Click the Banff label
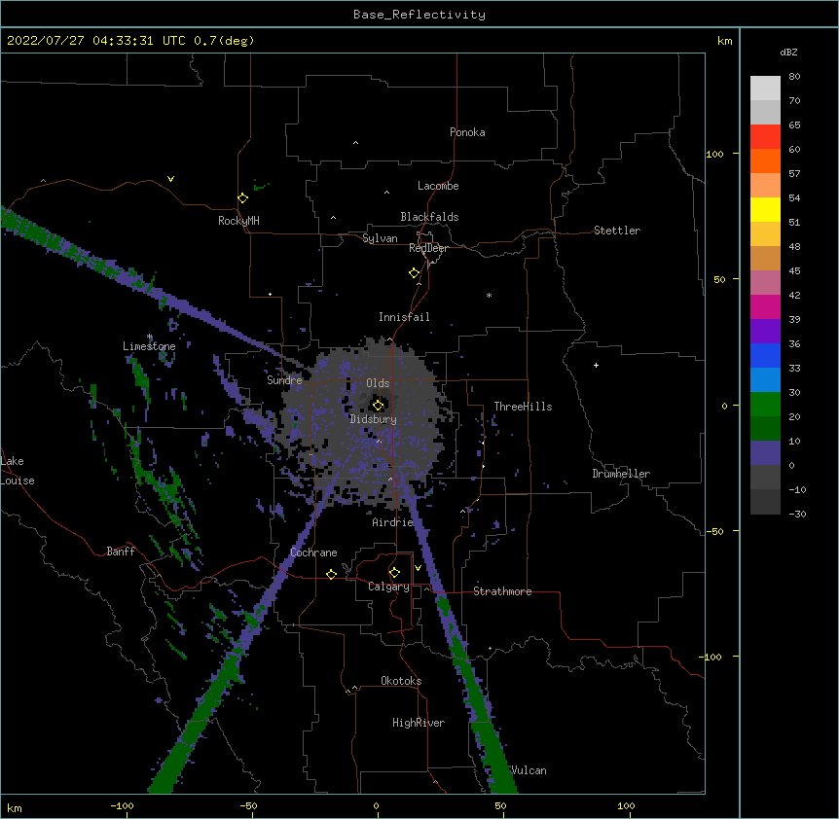 click(121, 552)
